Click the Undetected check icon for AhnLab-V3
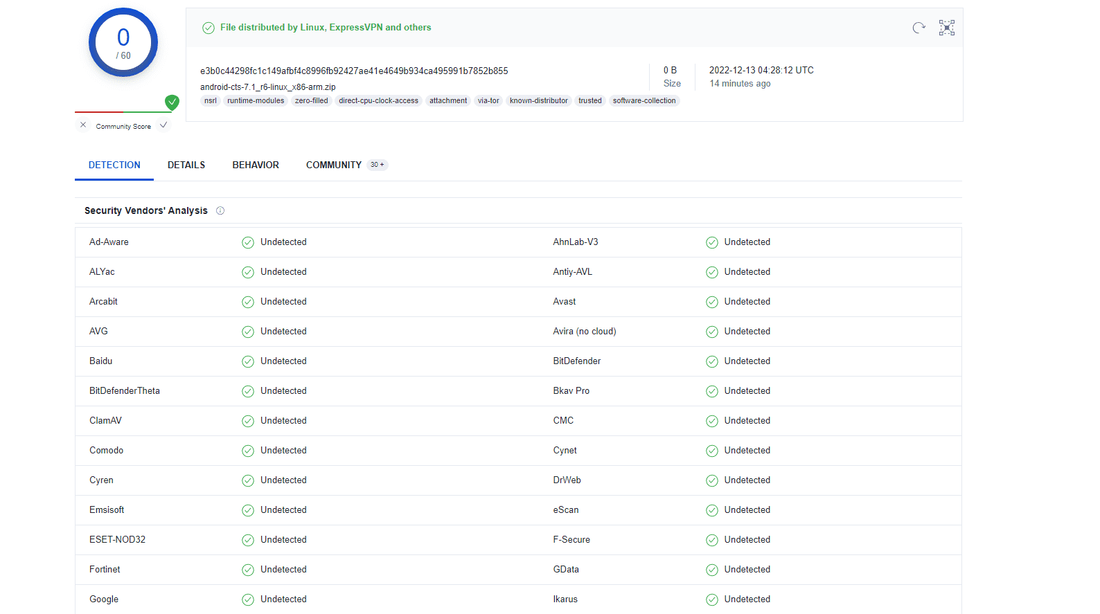The height and width of the screenshot is (614, 1100). [x=711, y=242]
